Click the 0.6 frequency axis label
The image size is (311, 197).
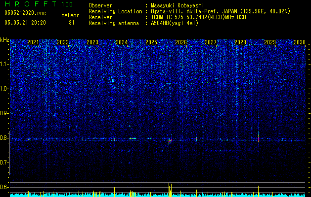(4, 187)
